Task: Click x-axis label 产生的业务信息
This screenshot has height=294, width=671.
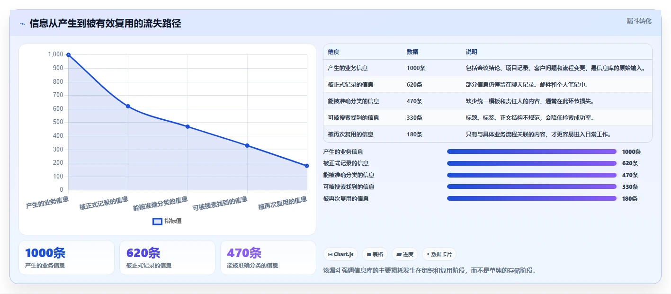Action: click(x=47, y=203)
